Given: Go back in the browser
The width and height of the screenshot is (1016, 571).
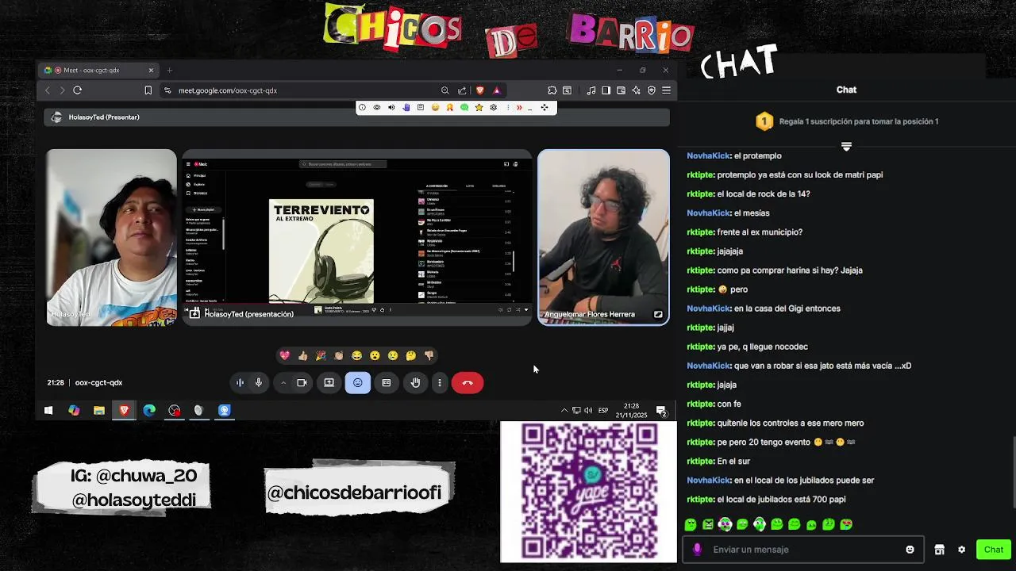Looking at the screenshot, I should 48,90.
